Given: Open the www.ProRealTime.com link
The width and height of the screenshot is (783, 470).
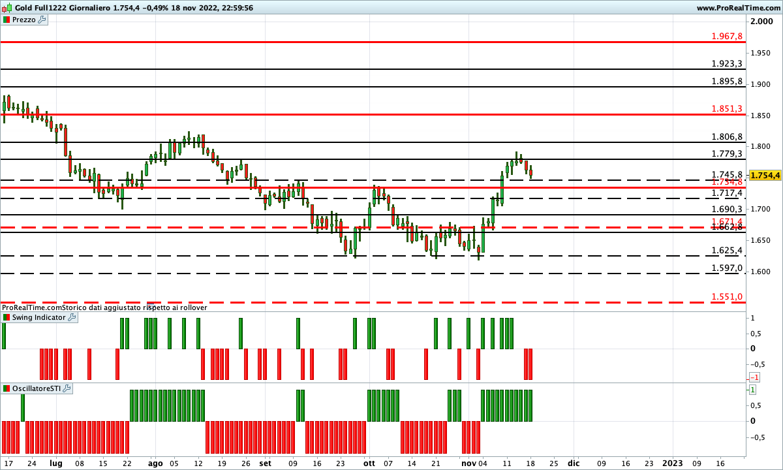Looking at the screenshot, I should pos(738,8).
